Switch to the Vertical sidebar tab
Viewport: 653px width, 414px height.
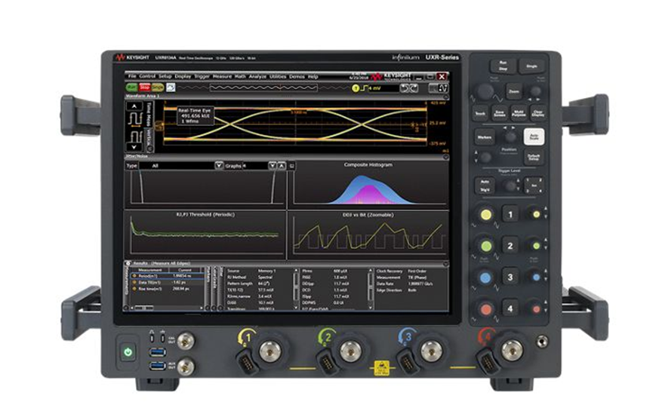pos(150,139)
